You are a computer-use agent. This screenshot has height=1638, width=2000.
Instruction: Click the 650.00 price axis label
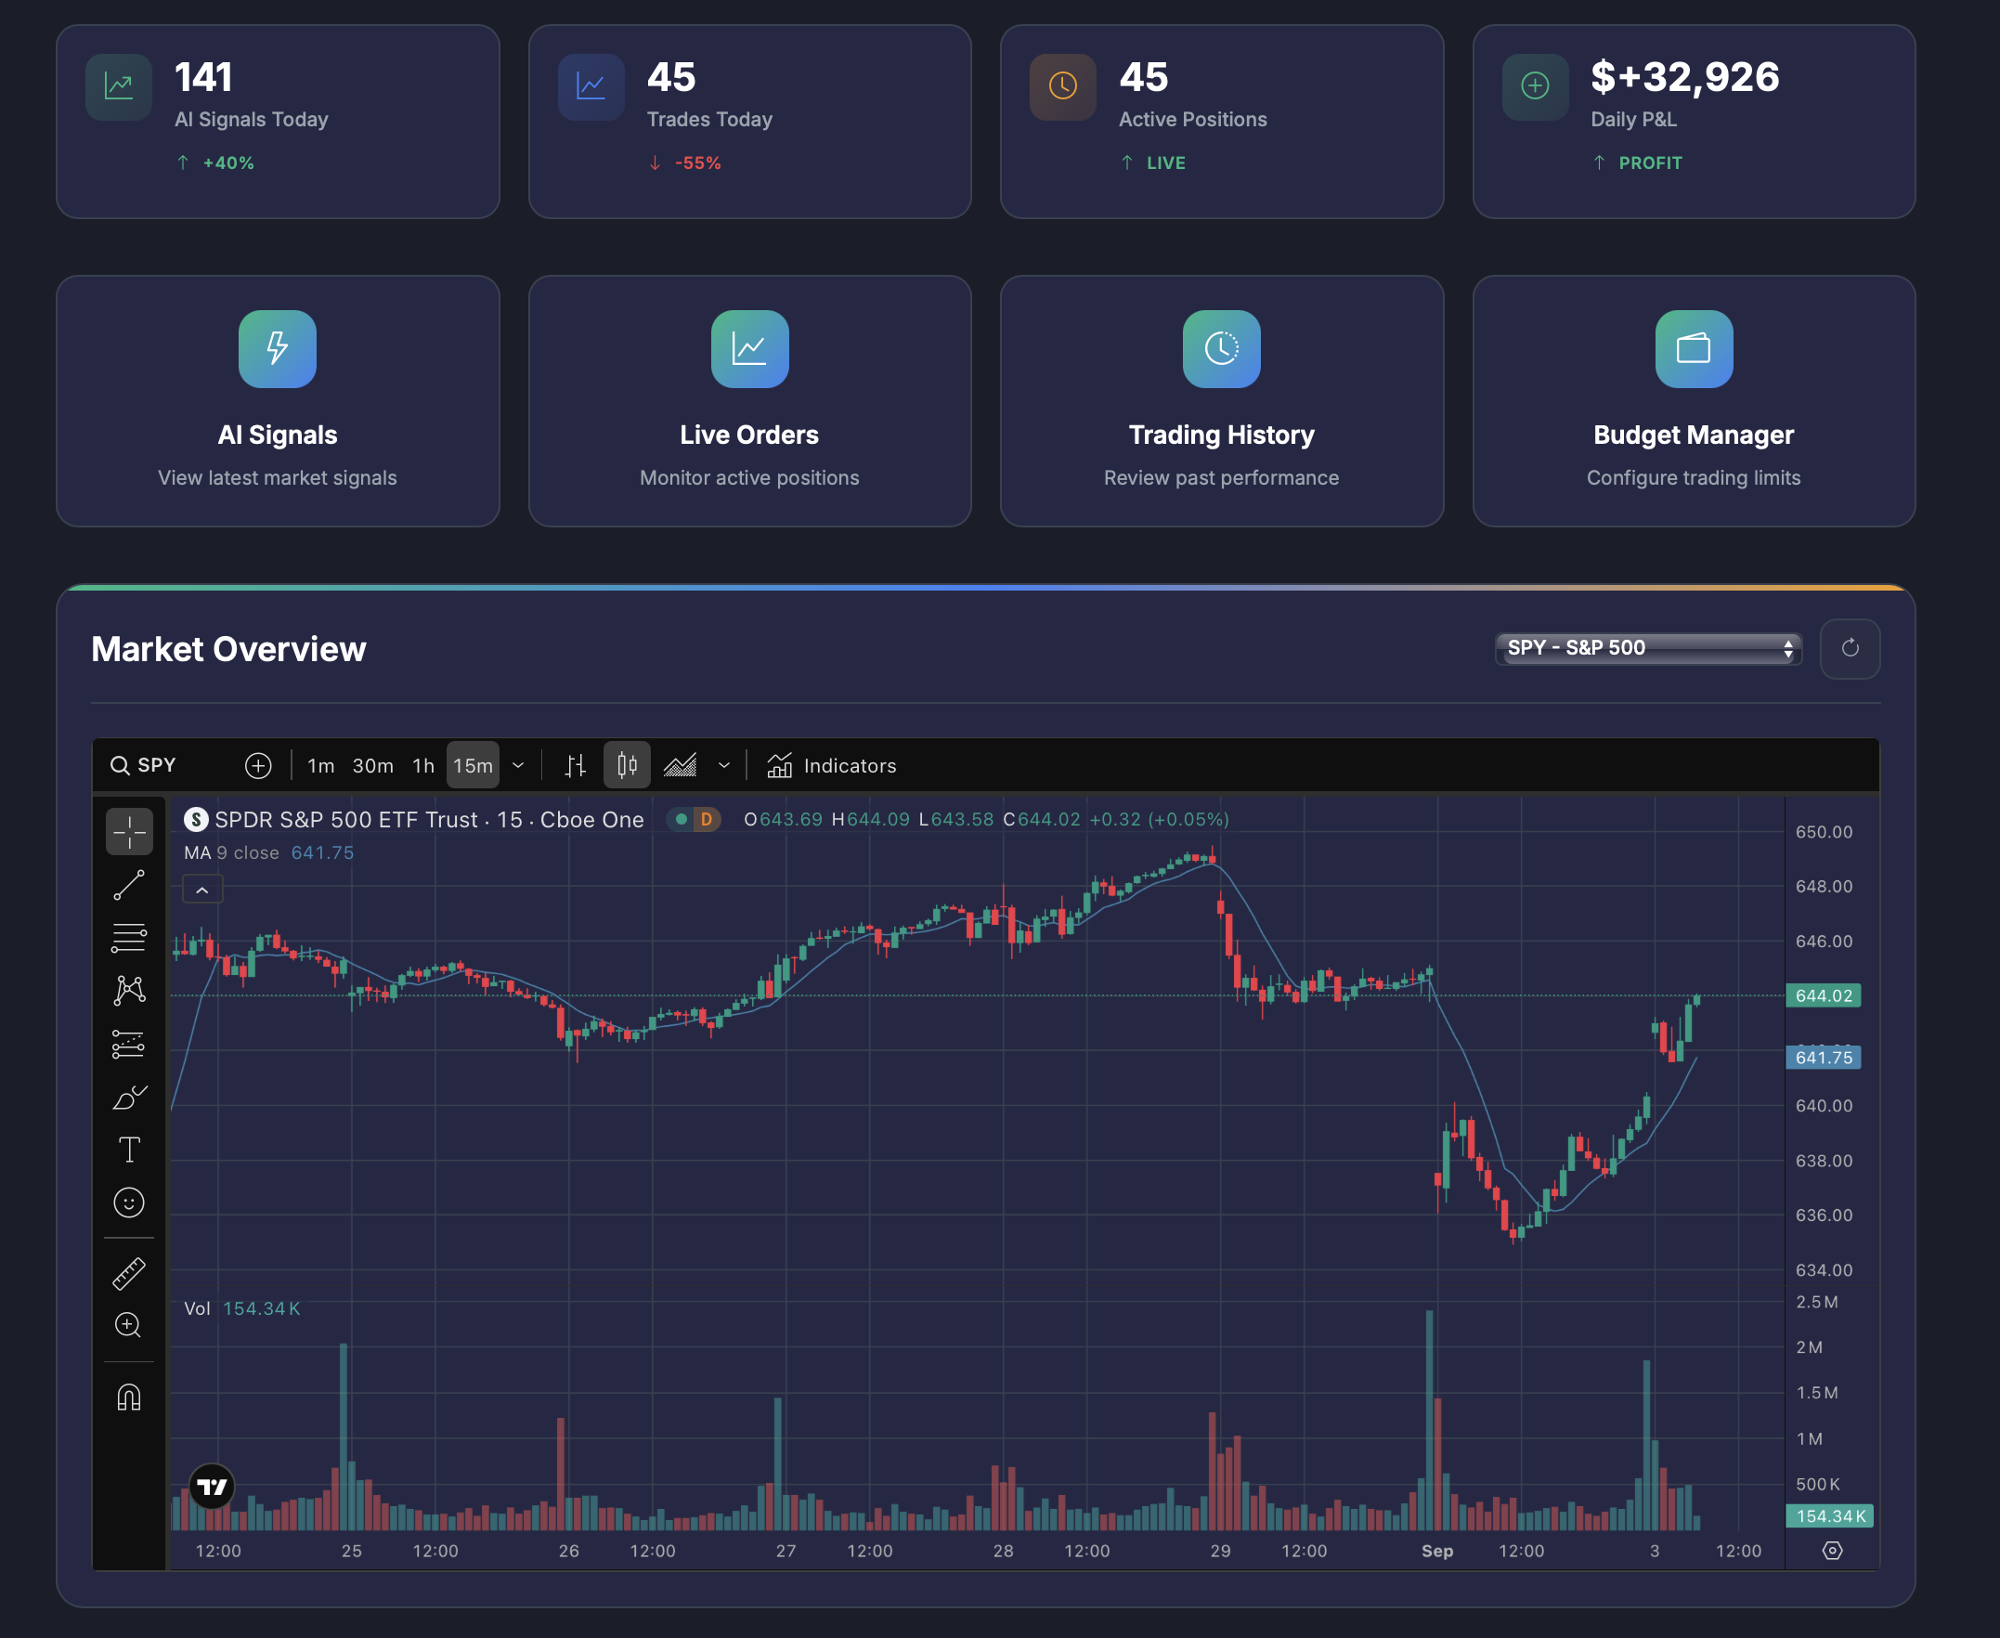(x=1823, y=832)
